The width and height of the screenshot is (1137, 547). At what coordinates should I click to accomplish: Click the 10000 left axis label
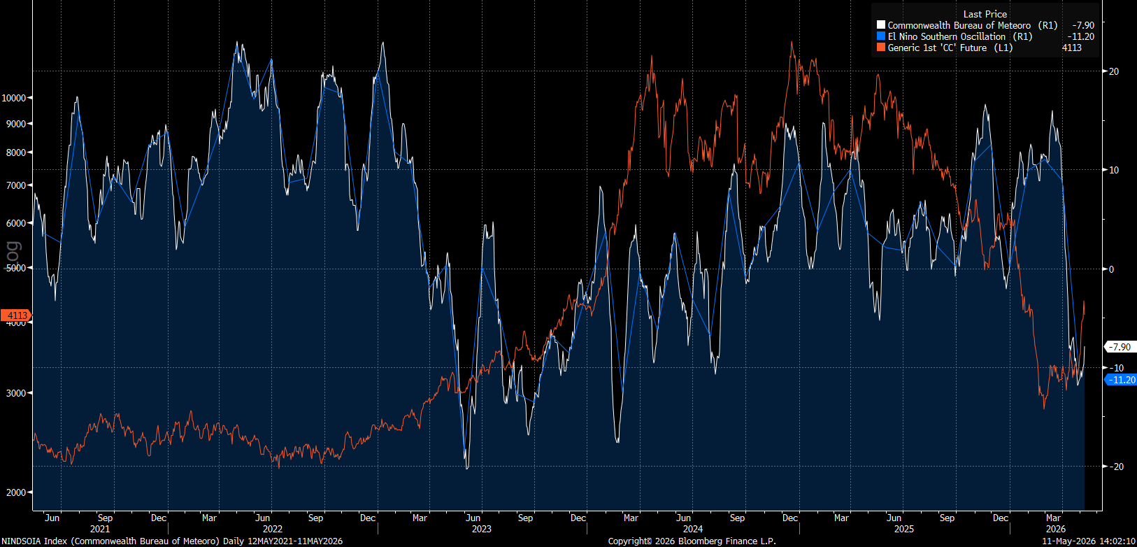click(x=14, y=98)
